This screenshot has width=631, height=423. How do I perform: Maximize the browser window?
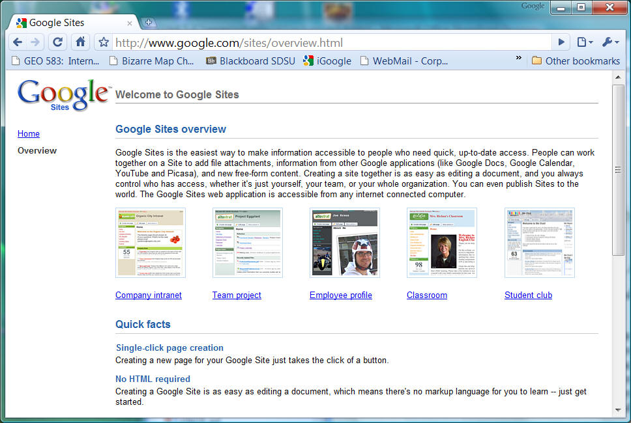[581, 8]
